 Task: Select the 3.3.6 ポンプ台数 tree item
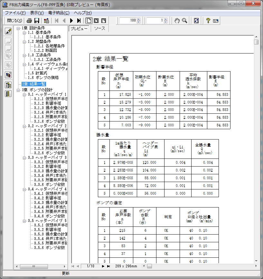[50, 184]
